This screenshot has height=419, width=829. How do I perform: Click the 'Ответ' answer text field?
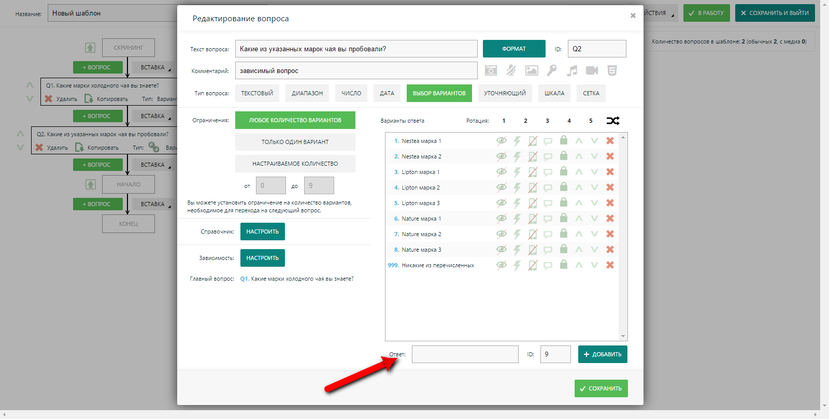(x=465, y=354)
